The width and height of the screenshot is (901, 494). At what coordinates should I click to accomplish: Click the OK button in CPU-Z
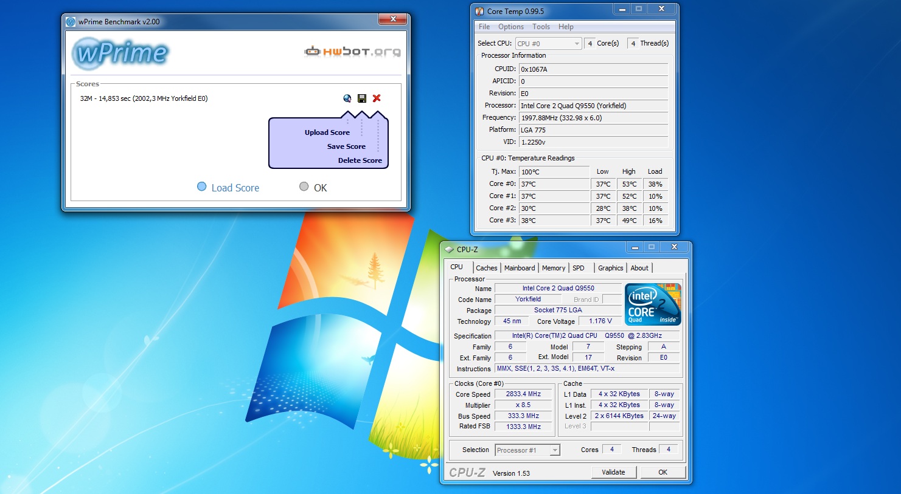tap(663, 472)
